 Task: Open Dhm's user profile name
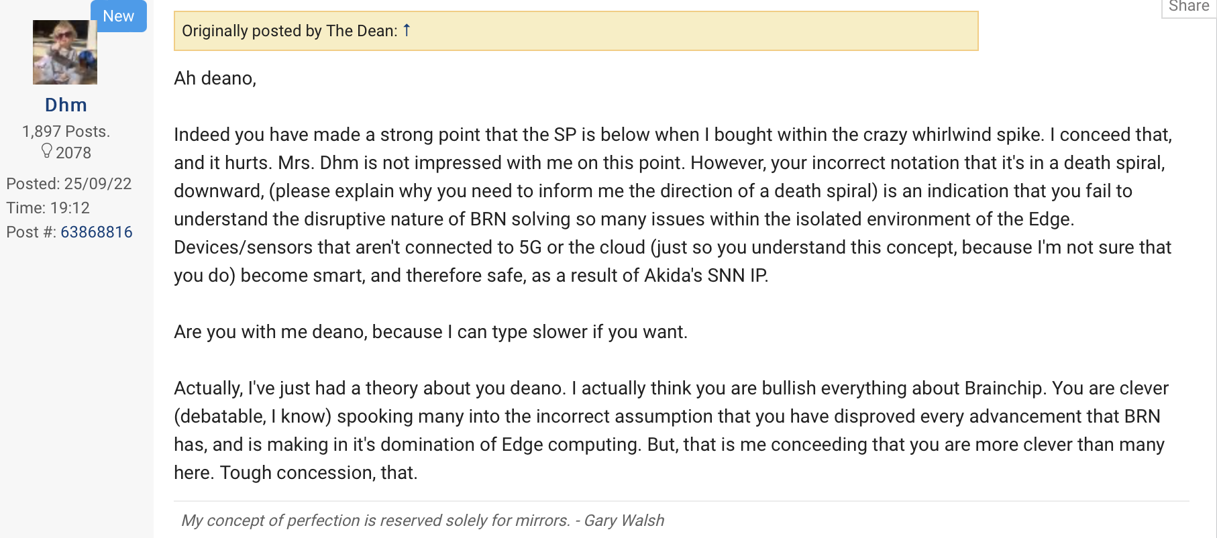pyautogui.click(x=66, y=105)
